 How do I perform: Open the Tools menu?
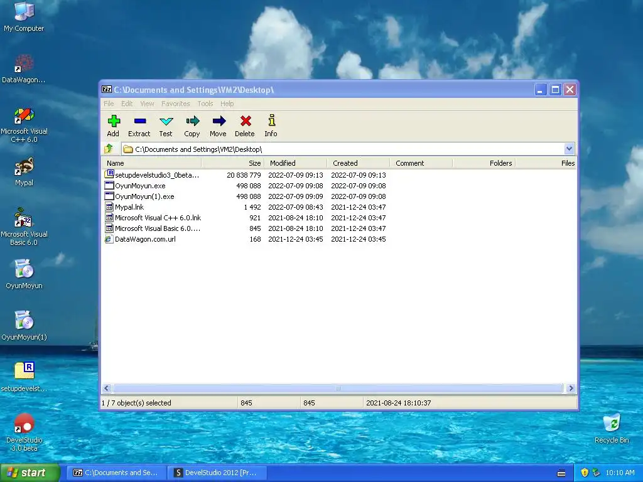pos(205,104)
